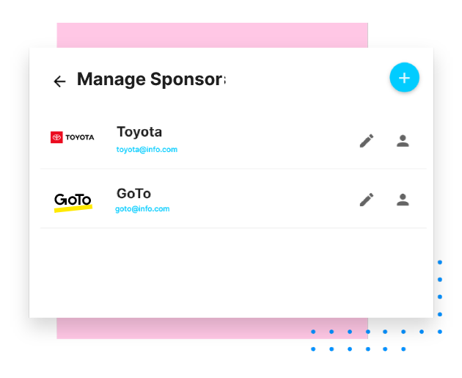
Task: Click divider line between Toyota and GoTo
Action: (233, 169)
